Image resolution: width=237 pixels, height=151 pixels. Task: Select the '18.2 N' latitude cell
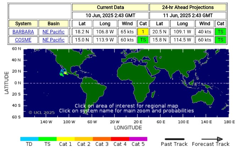[x=82, y=32]
